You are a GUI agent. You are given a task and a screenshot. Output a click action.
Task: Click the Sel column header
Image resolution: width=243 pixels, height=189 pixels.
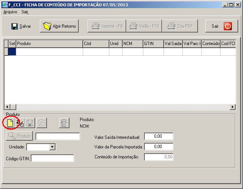coord(12,44)
